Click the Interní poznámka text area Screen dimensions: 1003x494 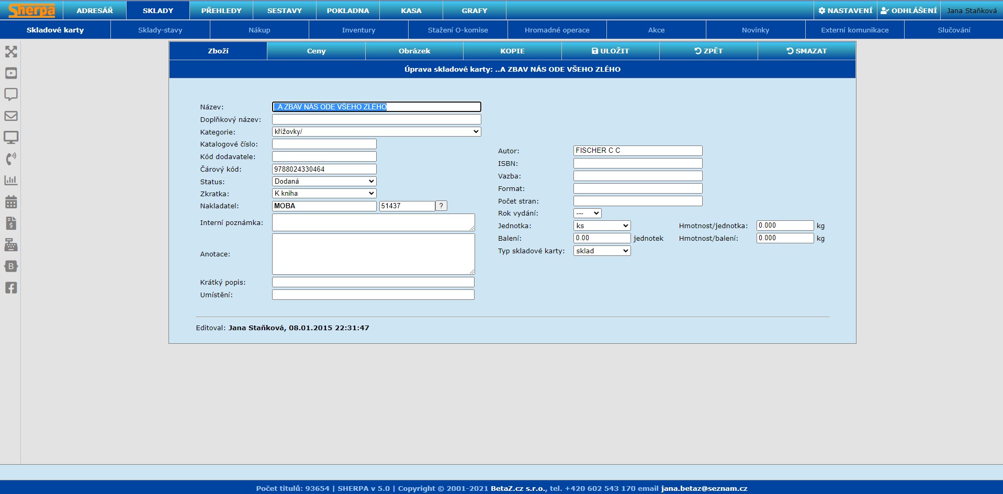(374, 222)
